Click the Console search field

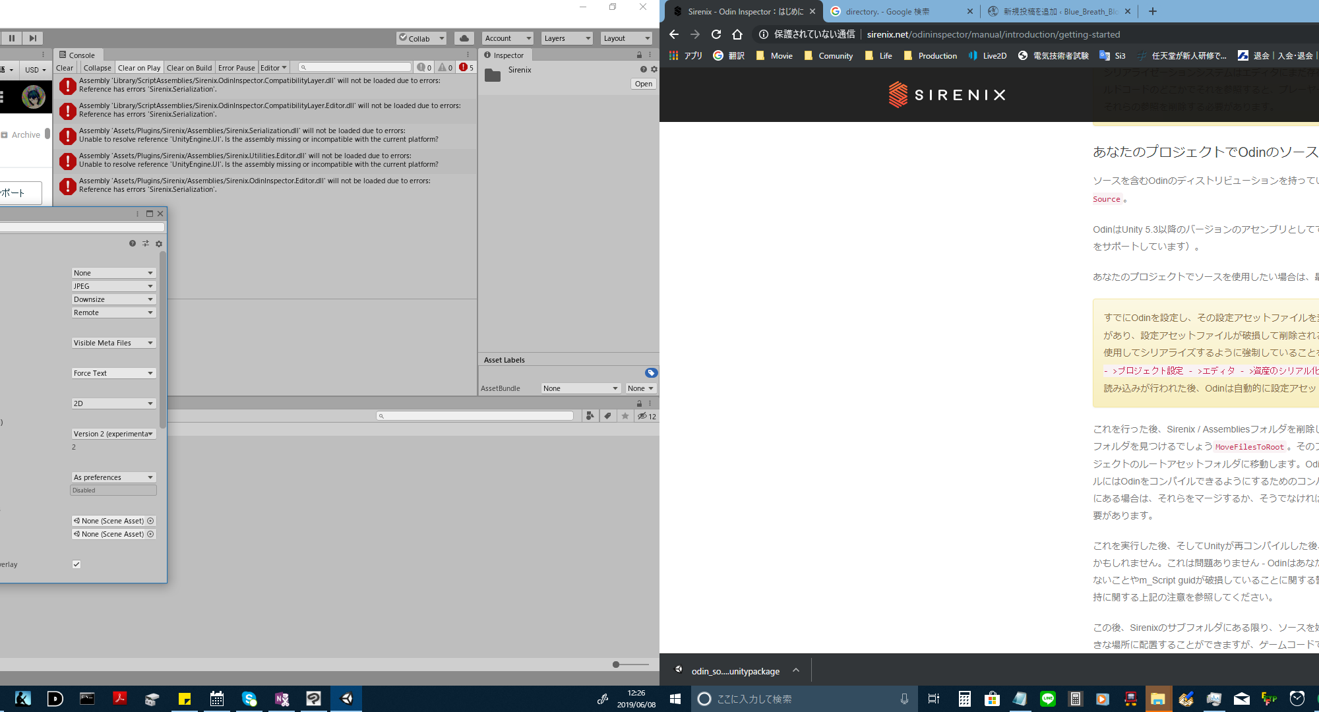355,67
